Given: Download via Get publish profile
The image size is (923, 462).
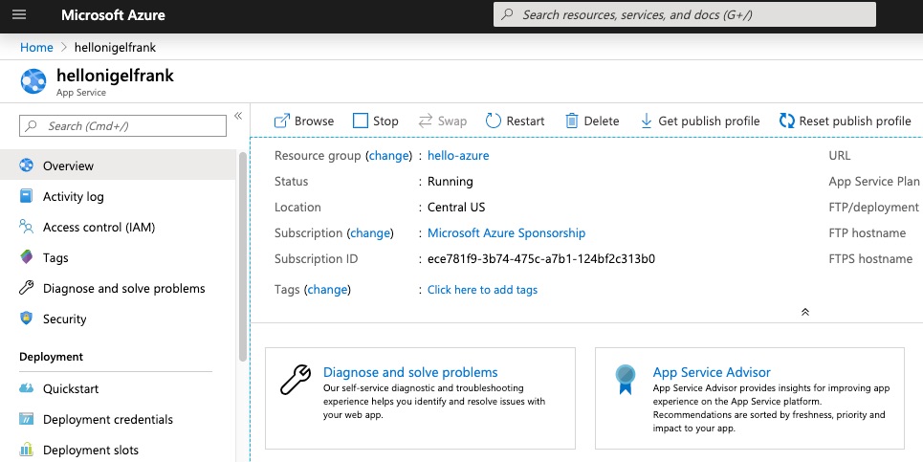Looking at the screenshot, I should [700, 121].
